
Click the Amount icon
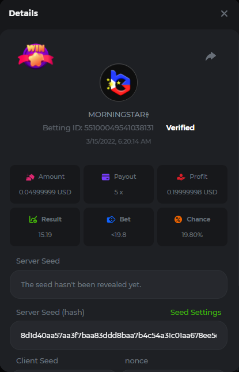pyautogui.click(x=30, y=177)
